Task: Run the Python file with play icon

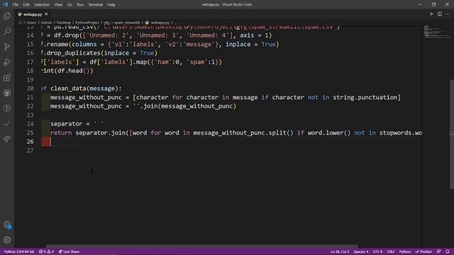Action: coord(431,14)
